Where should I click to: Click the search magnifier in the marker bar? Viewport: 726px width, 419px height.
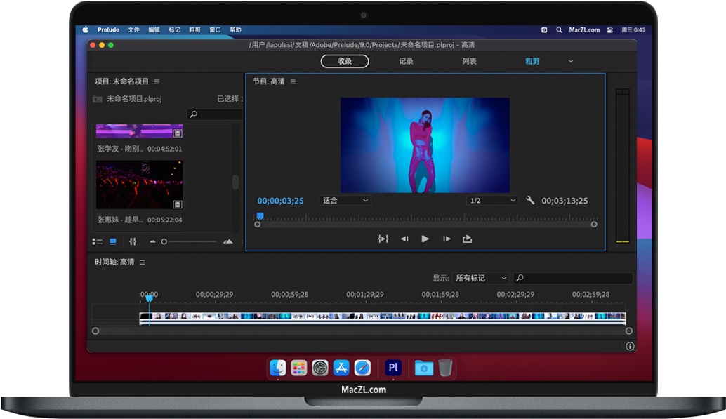[521, 278]
